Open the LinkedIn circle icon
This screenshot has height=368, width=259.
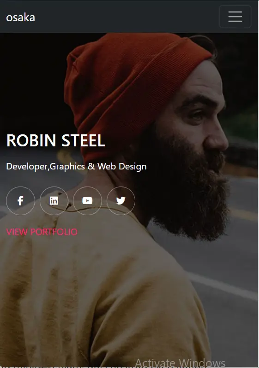point(54,201)
